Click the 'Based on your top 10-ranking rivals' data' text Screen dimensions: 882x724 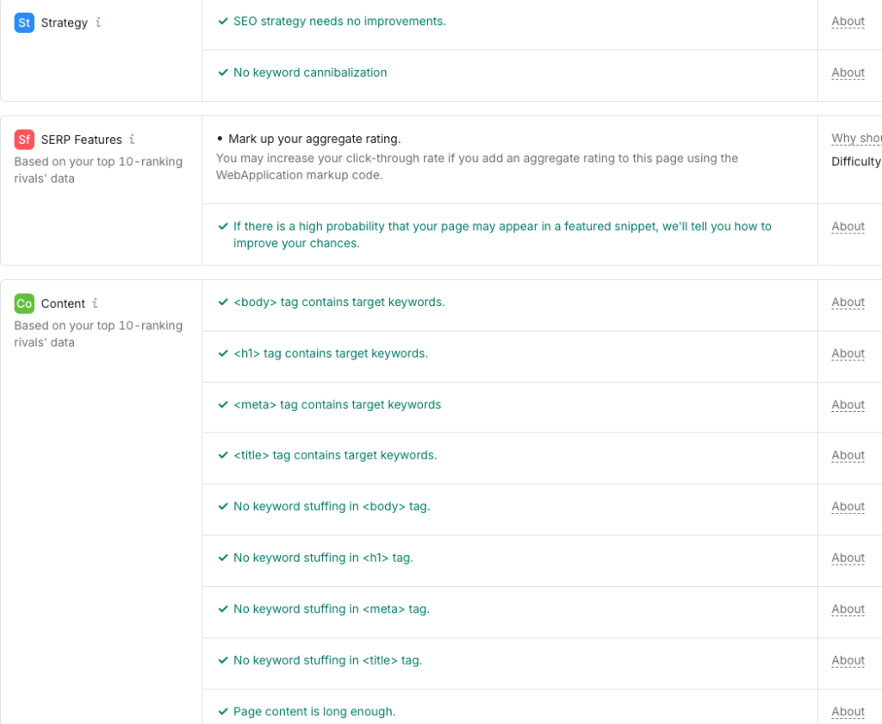click(x=99, y=170)
